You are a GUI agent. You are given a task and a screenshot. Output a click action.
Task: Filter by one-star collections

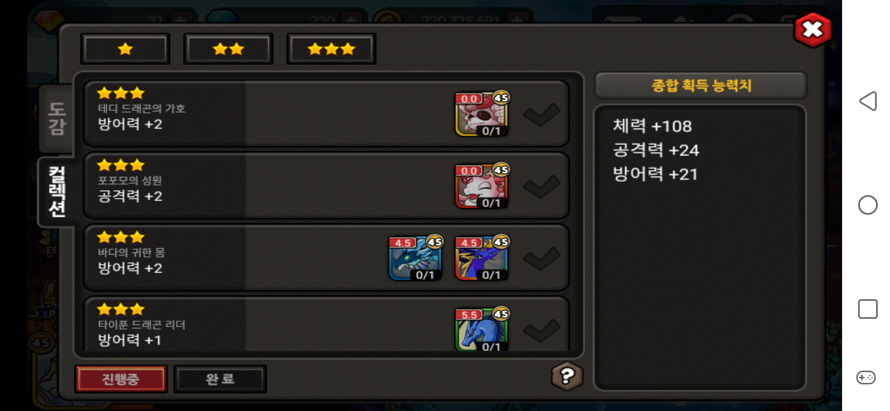tap(125, 49)
